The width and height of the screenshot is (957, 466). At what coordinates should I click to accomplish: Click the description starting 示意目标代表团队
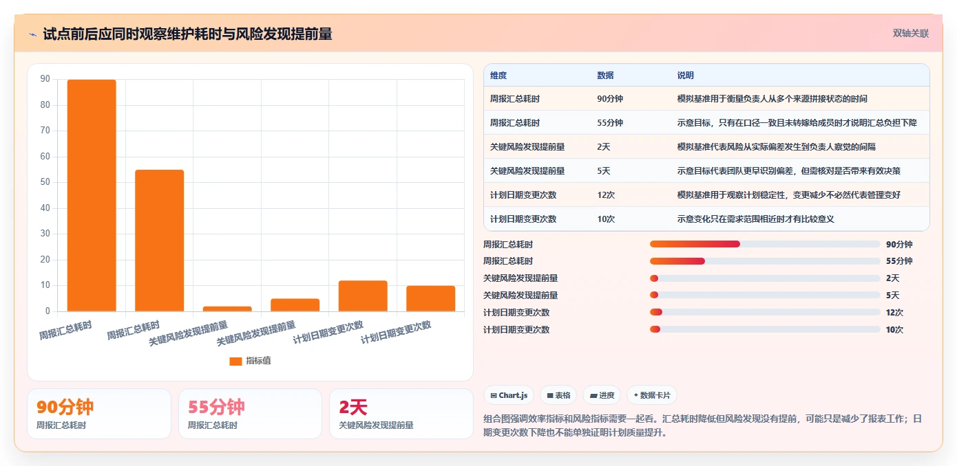click(x=789, y=171)
